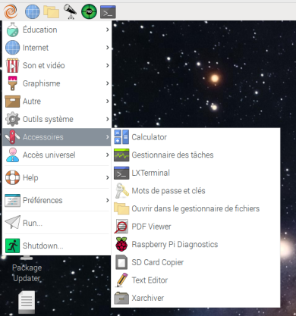Expand the Outils système submenu arrow

pyautogui.click(x=108, y=119)
